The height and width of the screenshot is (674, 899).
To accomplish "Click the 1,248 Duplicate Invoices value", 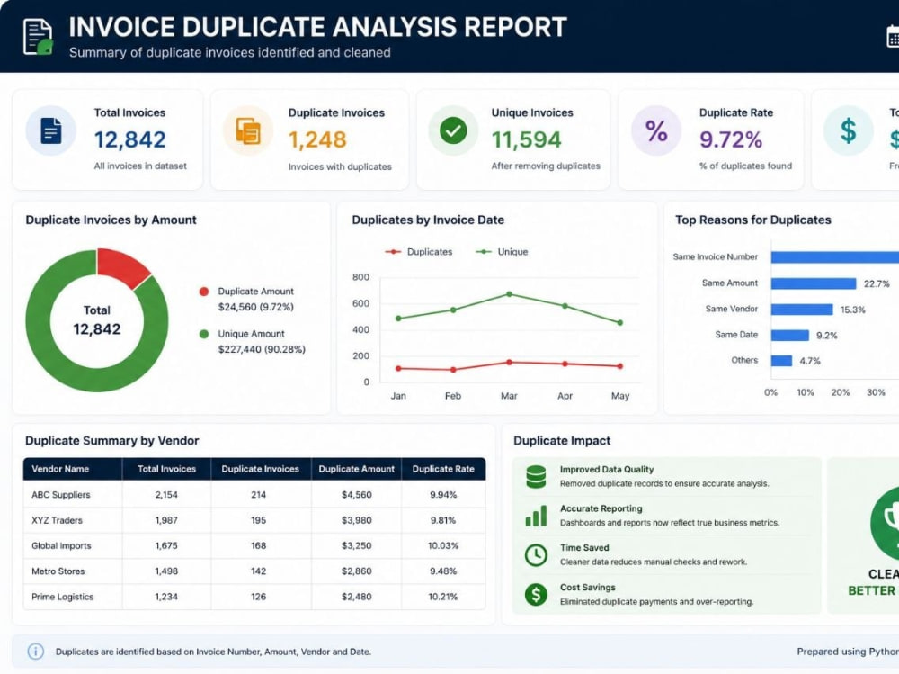I will click(x=317, y=139).
